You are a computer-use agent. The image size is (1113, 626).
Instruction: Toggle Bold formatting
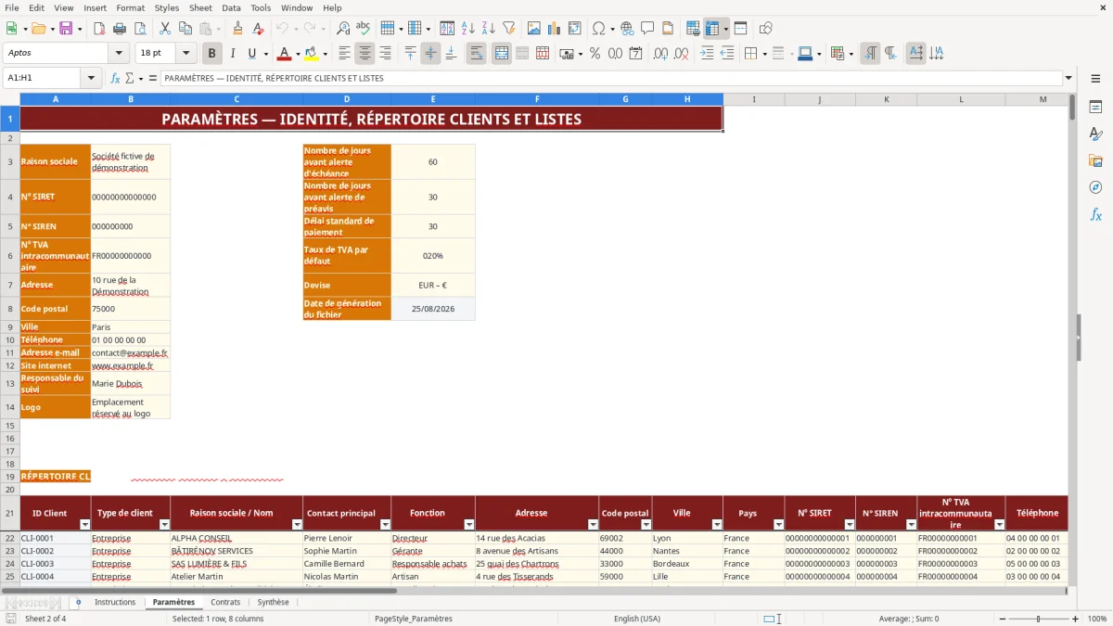[x=211, y=54]
